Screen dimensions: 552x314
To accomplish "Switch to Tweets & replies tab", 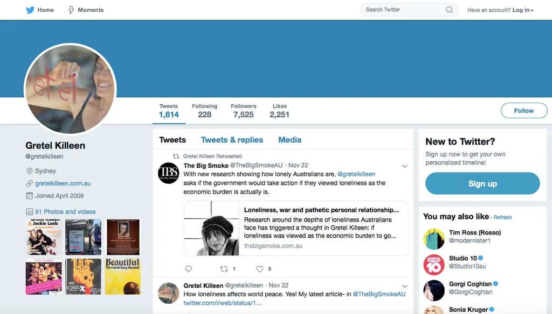I will click(232, 140).
